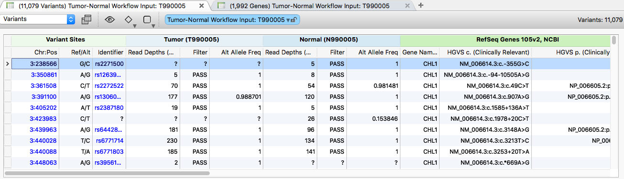624x179 pixels.
Task: Open identifier link rs2272522
Action: (109, 86)
